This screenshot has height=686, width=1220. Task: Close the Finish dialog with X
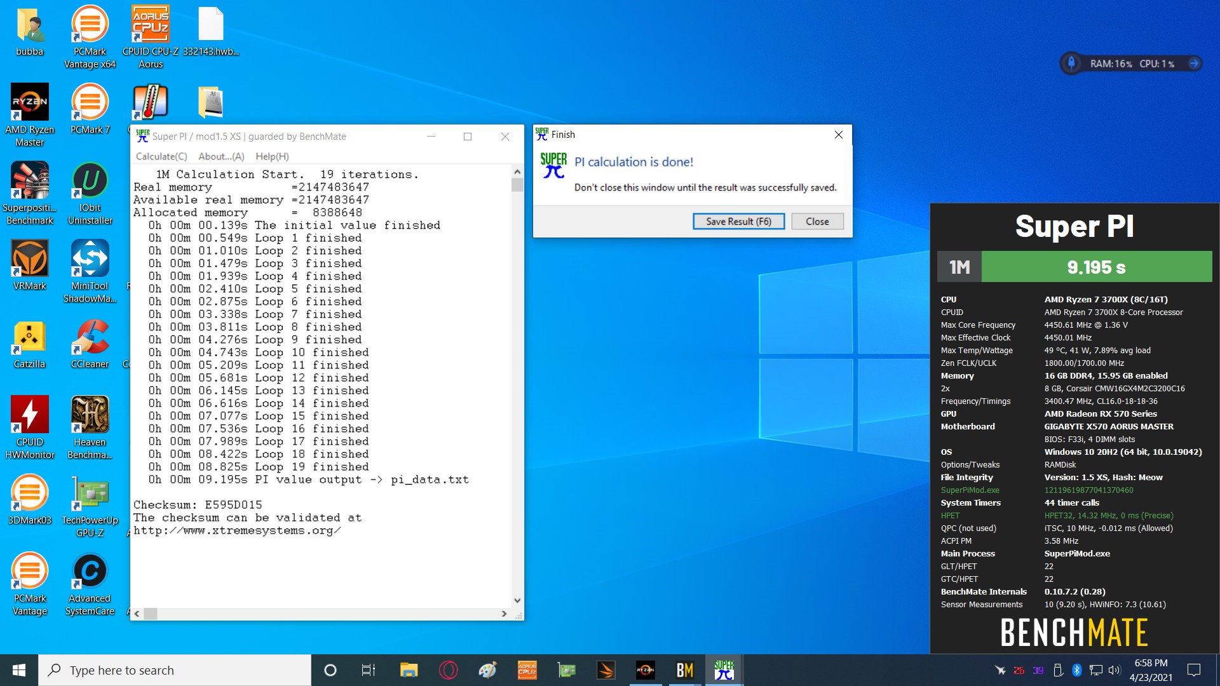838,135
